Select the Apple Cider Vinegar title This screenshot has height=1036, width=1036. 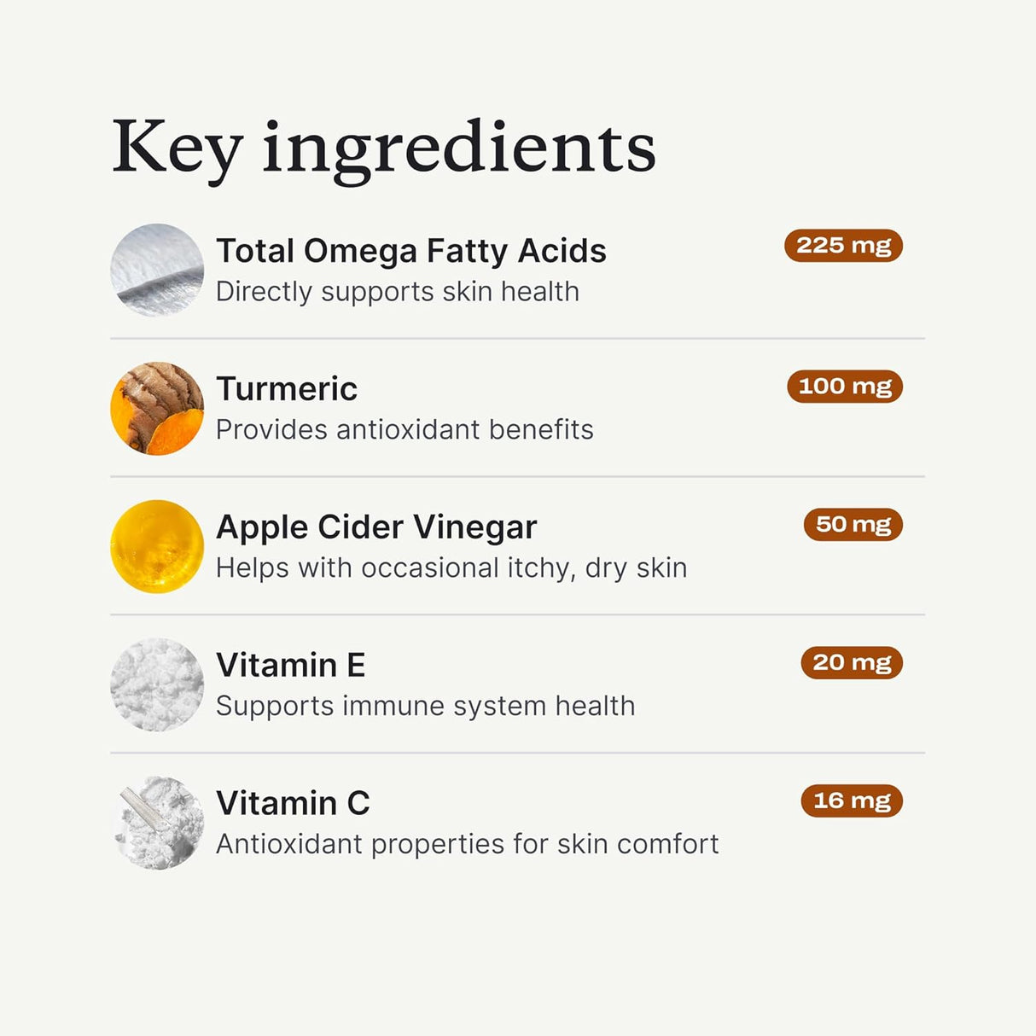tap(376, 527)
